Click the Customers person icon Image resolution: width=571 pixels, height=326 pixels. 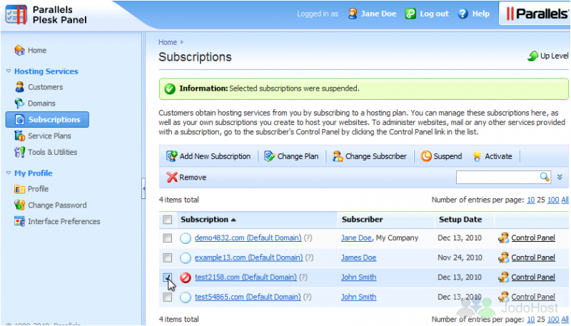pos(19,87)
